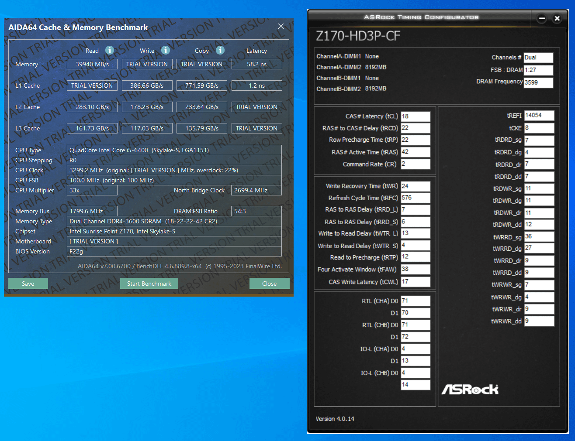Select the L1 Cache Write value 386.66 GB/s

point(147,85)
